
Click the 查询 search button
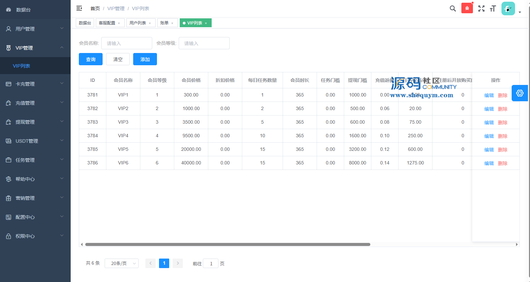[x=91, y=59]
